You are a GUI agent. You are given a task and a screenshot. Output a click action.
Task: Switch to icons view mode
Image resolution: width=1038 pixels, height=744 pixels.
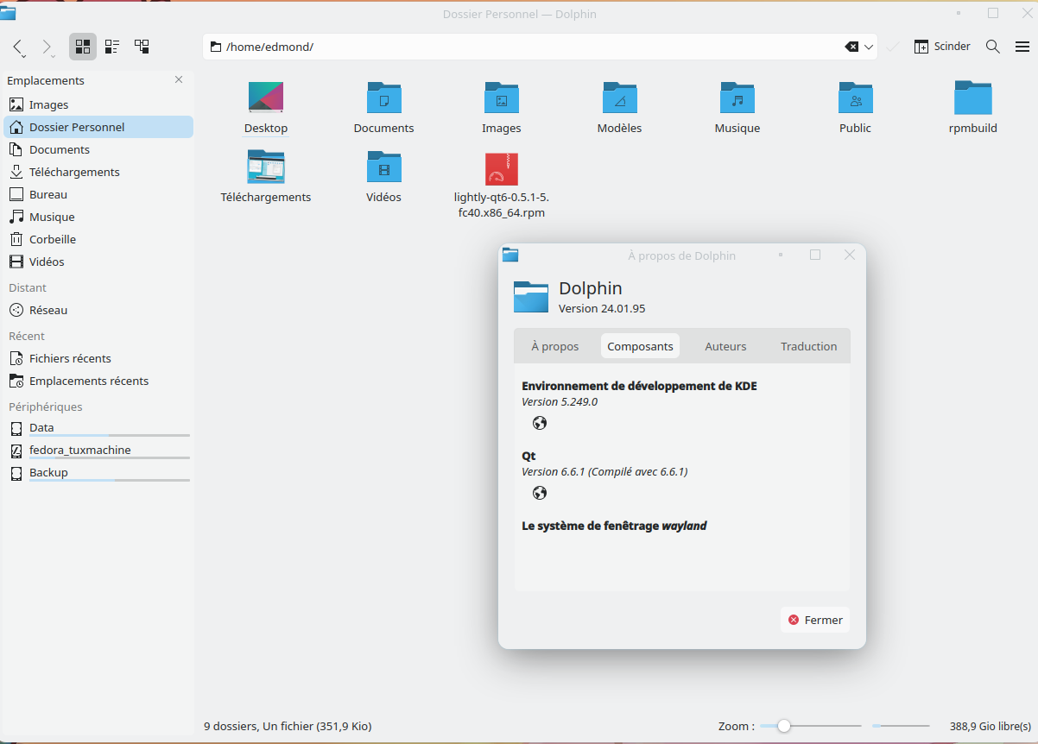click(83, 47)
